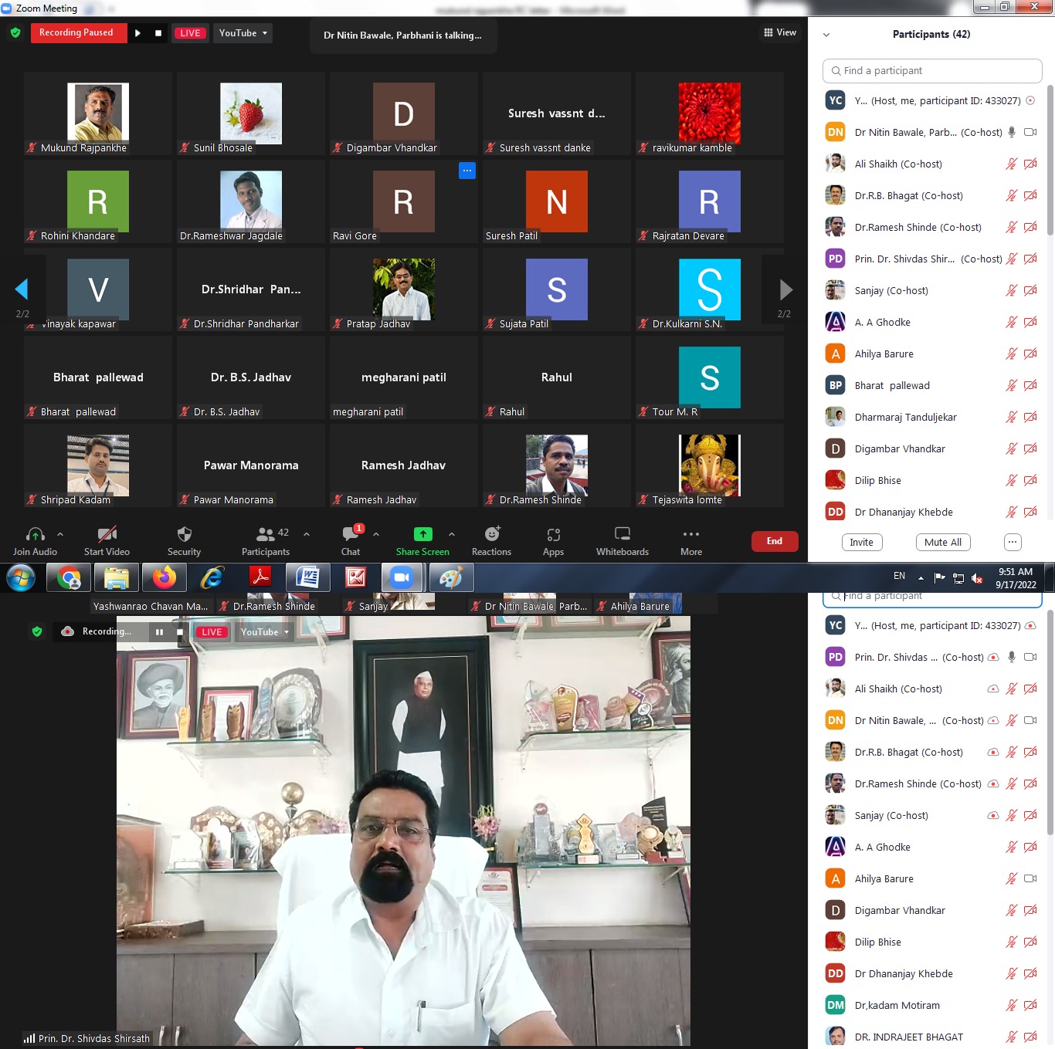The width and height of the screenshot is (1055, 1049).
Task: Click the Zoom app icon in the taskbar
Action: pyautogui.click(x=402, y=577)
